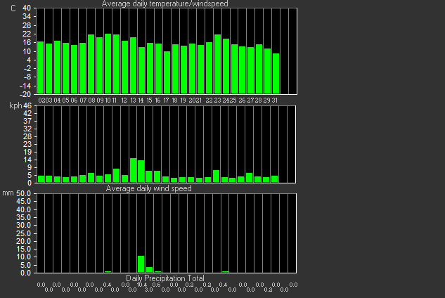The image size is (445, 298).
Task: Click the "31" day label under temperature chart
Action: click(274, 101)
